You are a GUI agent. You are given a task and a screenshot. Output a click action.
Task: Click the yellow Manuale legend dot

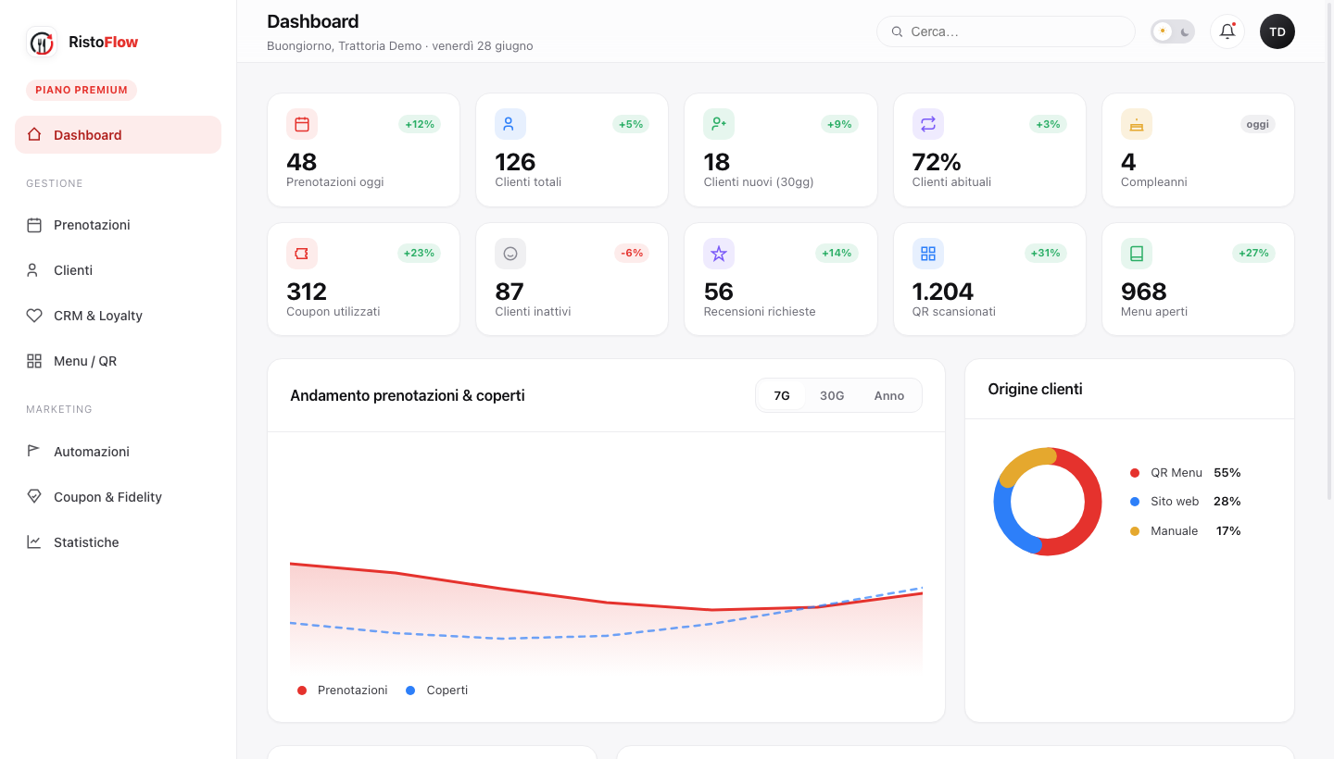pyautogui.click(x=1135, y=531)
